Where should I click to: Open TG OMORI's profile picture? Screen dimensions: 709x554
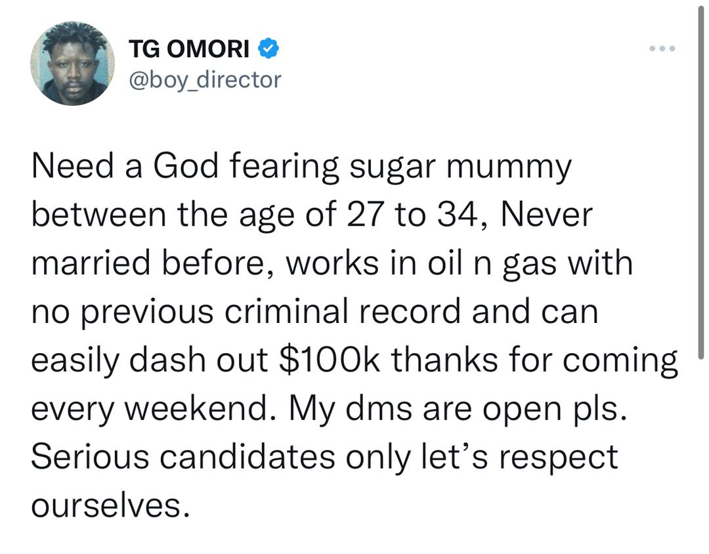coord(72,63)
